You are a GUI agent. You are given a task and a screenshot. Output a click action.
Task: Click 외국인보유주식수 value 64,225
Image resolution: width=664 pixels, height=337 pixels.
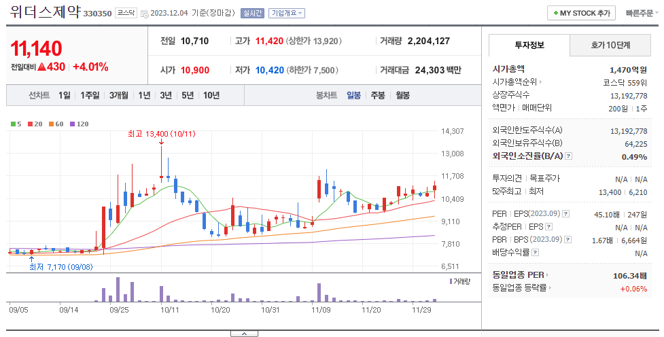(x=636, y=144)
